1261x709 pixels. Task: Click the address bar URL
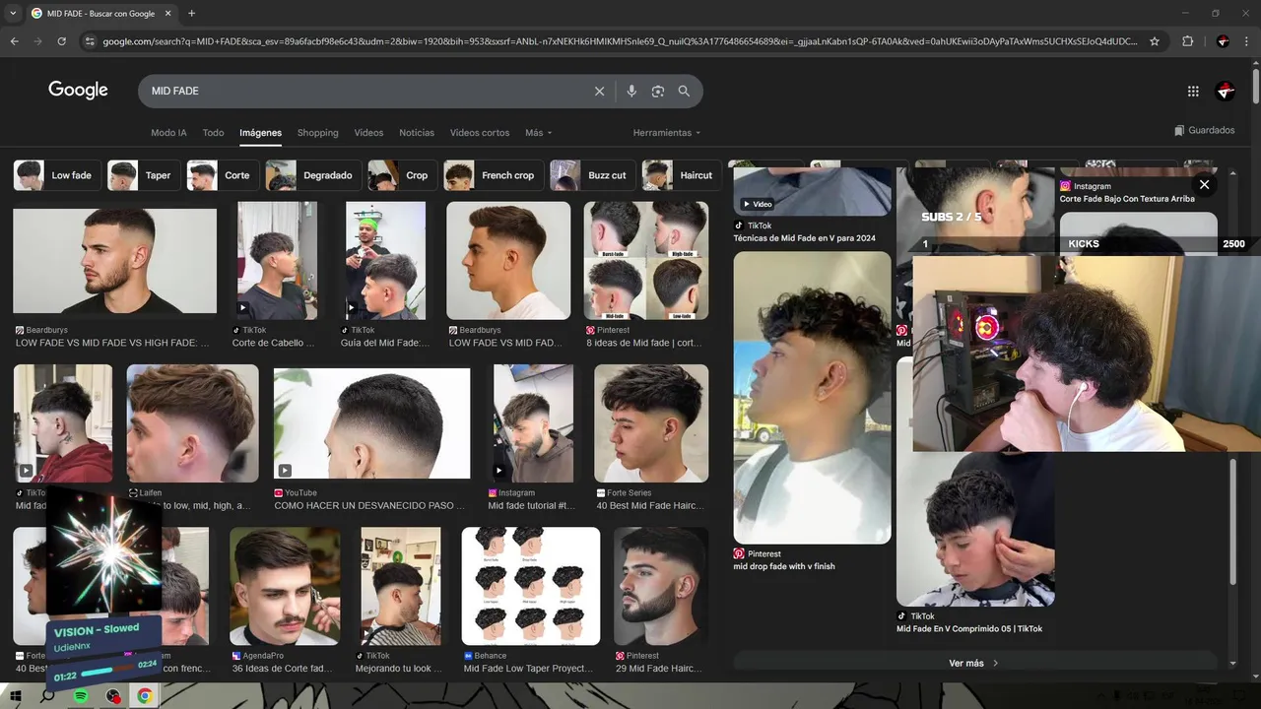point(620,41)
